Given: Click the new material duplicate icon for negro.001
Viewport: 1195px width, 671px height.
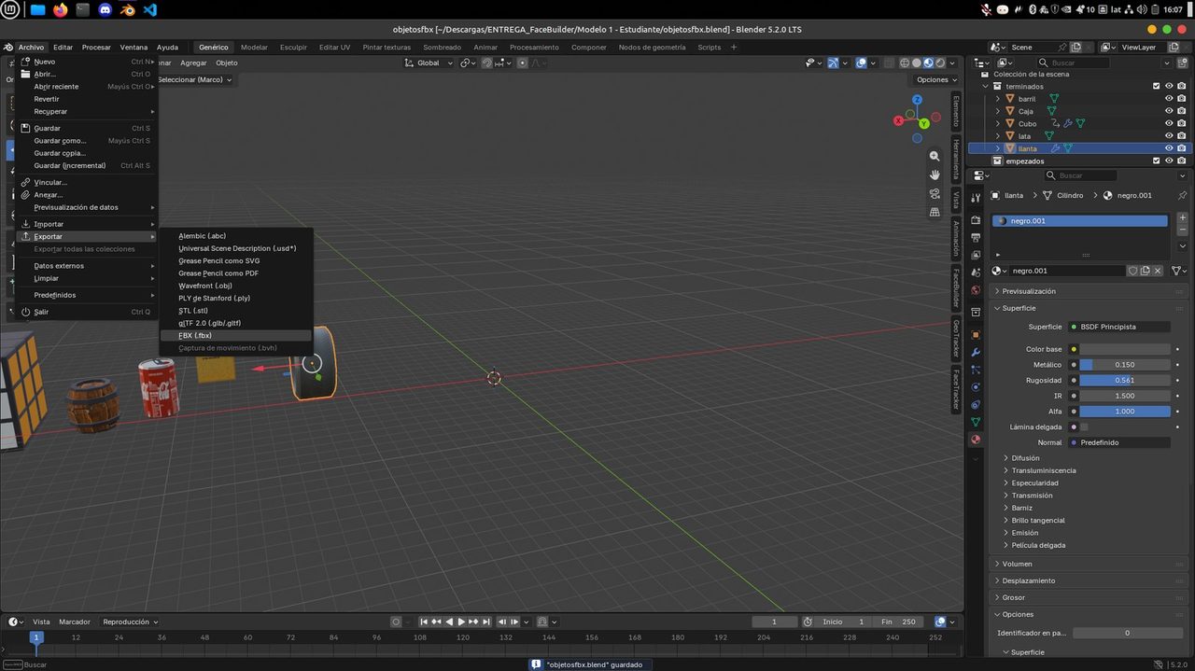Looking at the screenshot, I should tap(1145, 271).
